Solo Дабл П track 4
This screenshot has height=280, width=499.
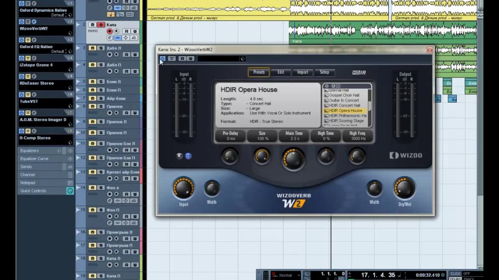pos(101,65)
